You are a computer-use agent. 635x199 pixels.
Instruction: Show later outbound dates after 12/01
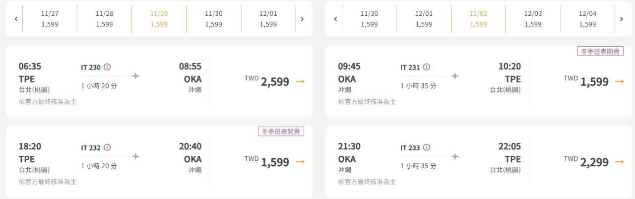302,19
